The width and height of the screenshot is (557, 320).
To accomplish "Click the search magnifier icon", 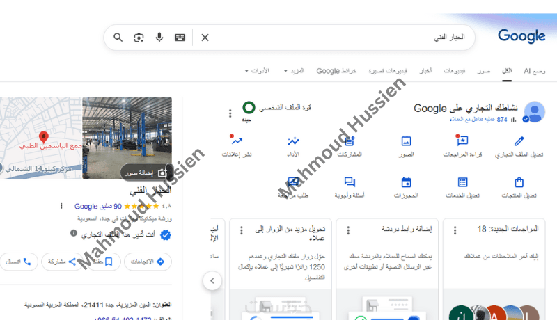I will [x=118, y=38].
